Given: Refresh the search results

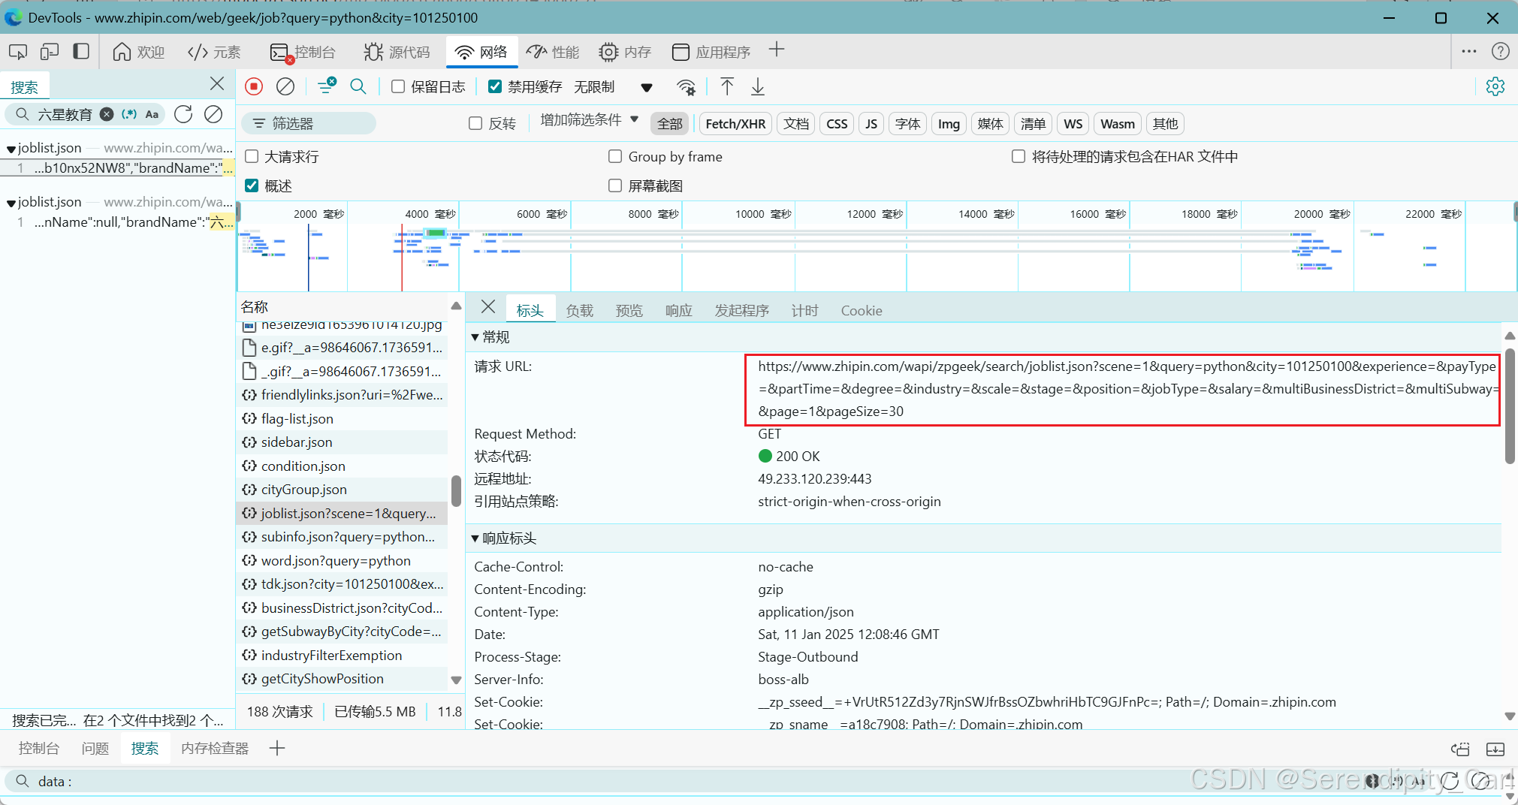Looking at the screenshot, I should pos(183,114).
